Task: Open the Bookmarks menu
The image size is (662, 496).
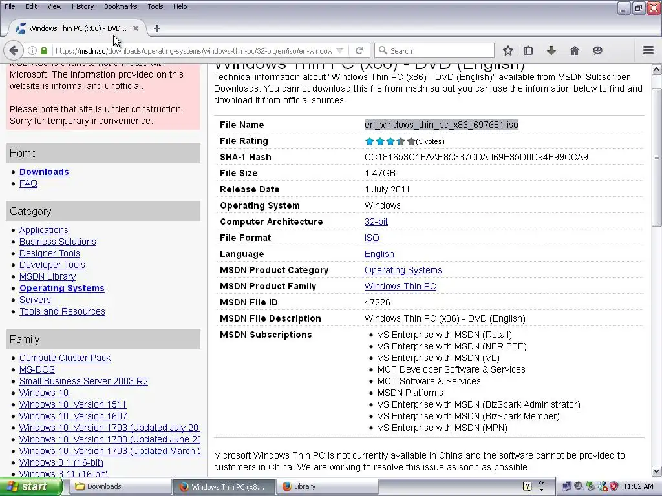Action: 121,6
